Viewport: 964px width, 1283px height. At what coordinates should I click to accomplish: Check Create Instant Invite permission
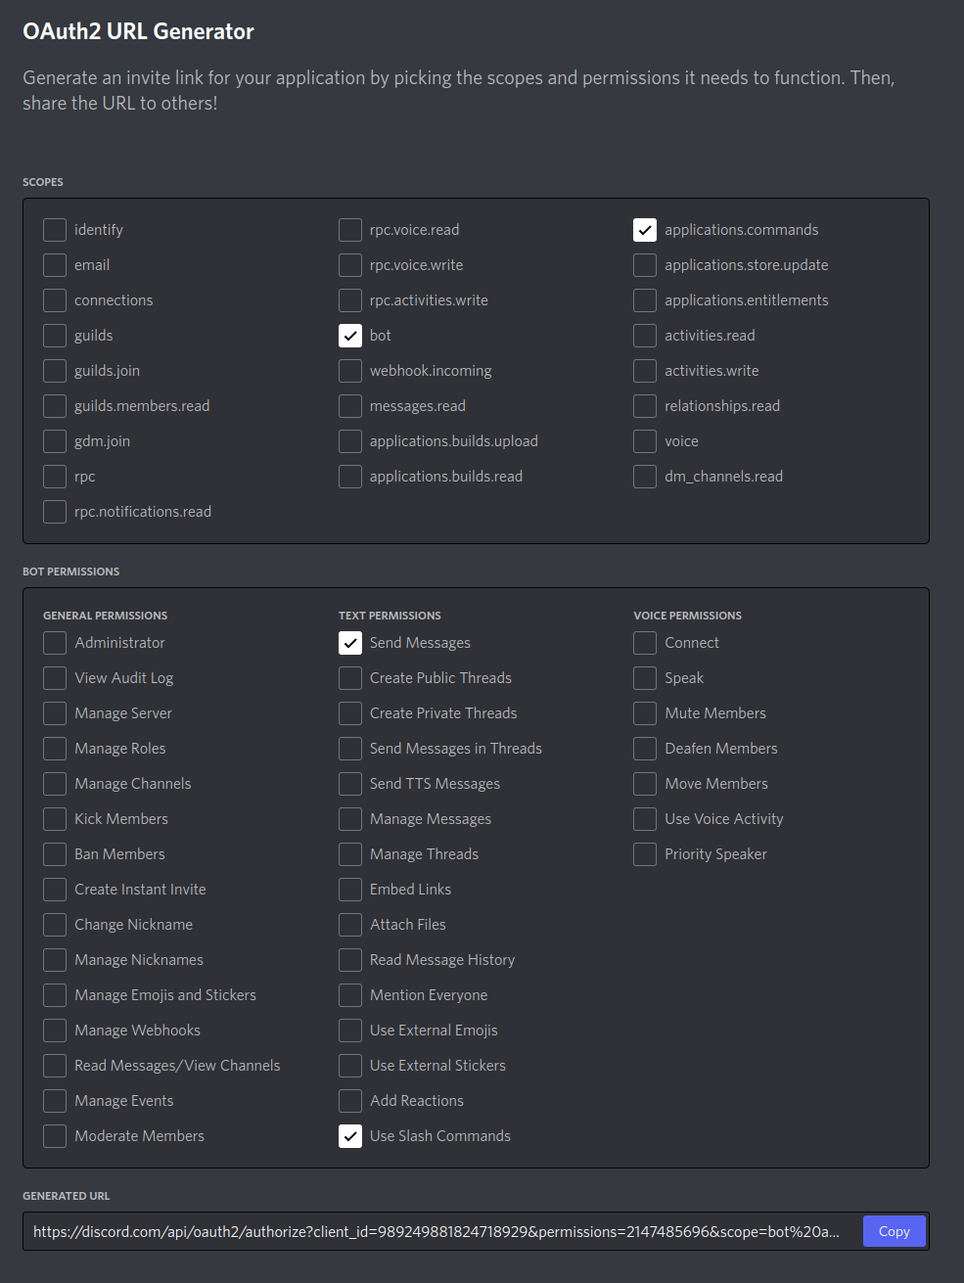pyautogui.click(x=55, y=890)
